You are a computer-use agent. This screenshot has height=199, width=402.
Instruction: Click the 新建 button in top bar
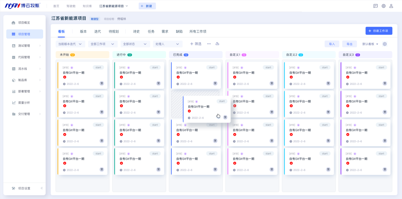147,6
